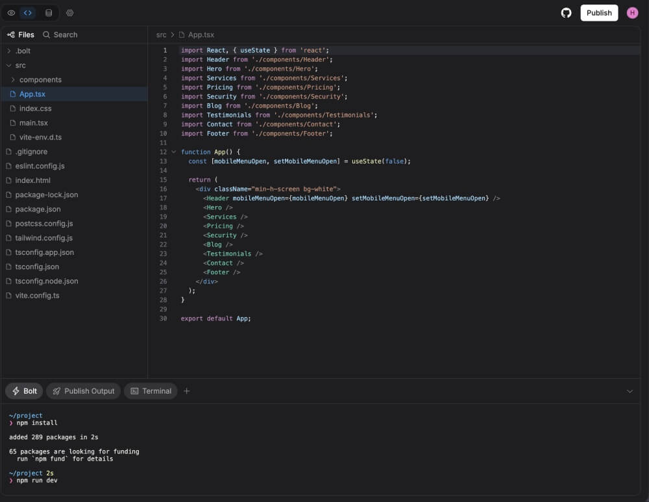649x502 pixels.
Task: Collapse the terminal panel chevron
Action: [630, 391]
